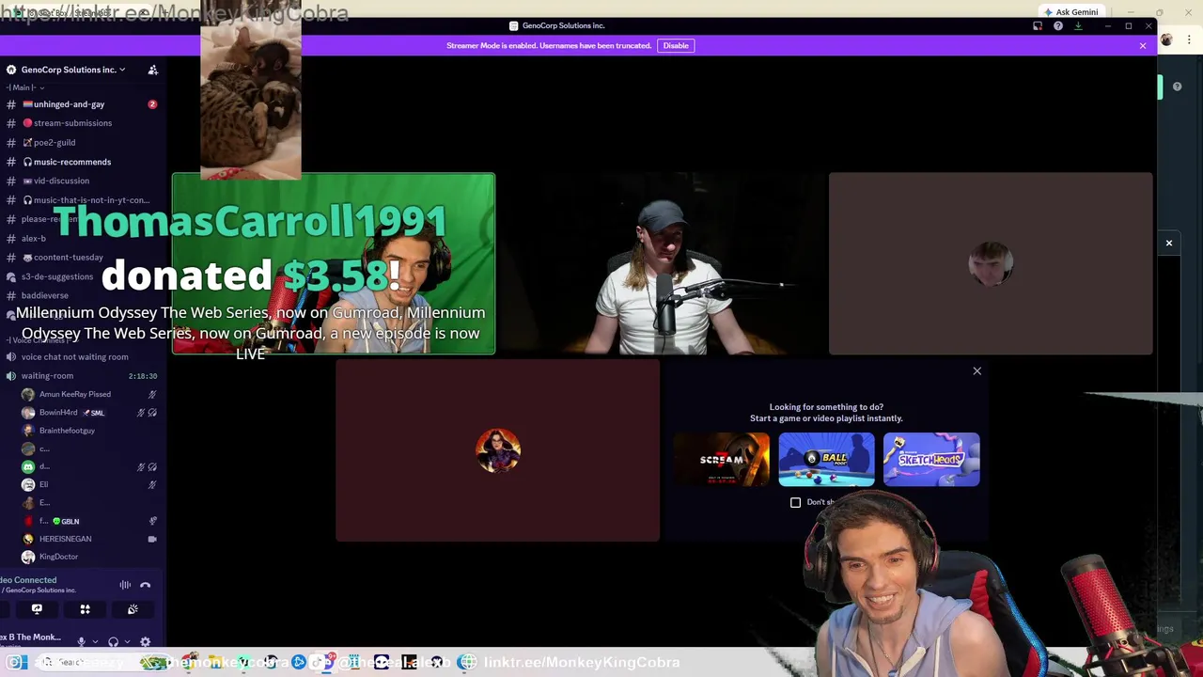Open Discord help question mark icon

(x=1058, y=26)
